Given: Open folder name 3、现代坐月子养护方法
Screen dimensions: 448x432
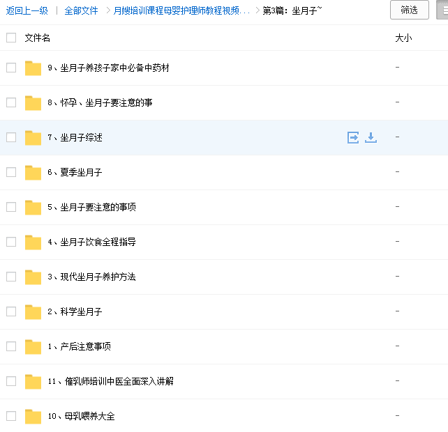Looking at the screenshot, I should (91, 277).
